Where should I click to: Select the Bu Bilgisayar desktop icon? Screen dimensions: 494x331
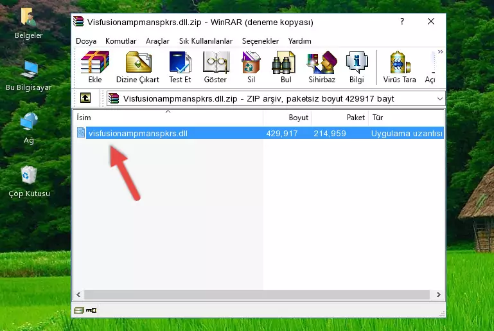tap(28, 76)
